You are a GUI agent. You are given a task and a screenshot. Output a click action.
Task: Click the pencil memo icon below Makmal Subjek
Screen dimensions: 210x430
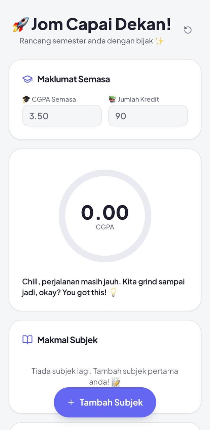(x=116, y=382)
